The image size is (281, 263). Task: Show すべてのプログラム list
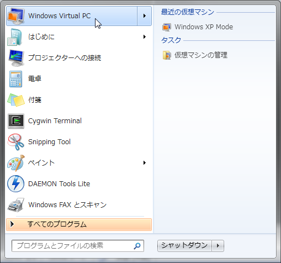79,224
